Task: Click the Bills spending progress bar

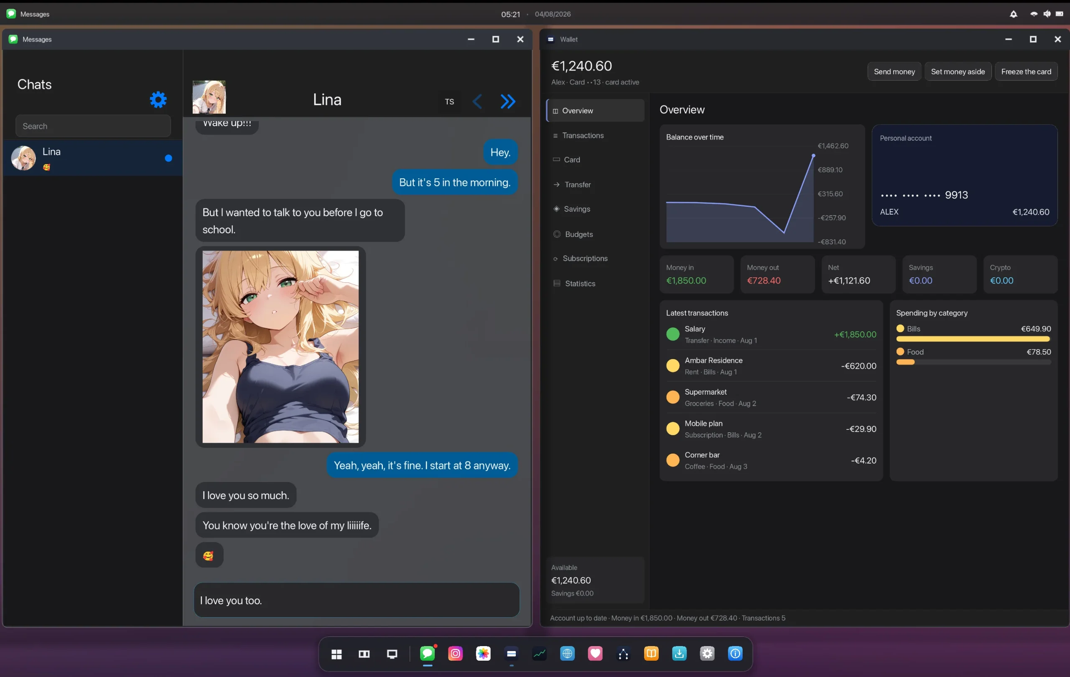Action: tap(973, 339)
